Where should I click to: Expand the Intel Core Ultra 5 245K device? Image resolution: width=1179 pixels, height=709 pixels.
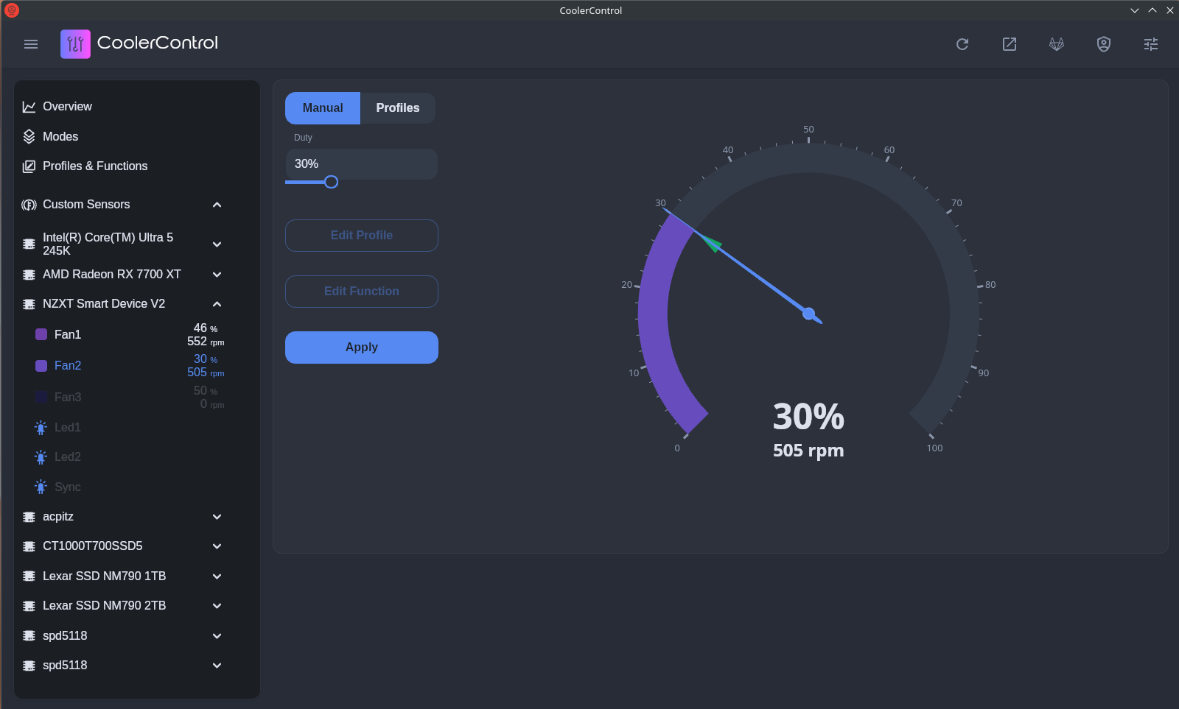(217, 244)
